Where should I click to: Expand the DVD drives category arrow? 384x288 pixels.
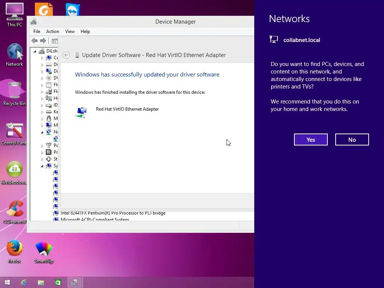click(42, 78)
